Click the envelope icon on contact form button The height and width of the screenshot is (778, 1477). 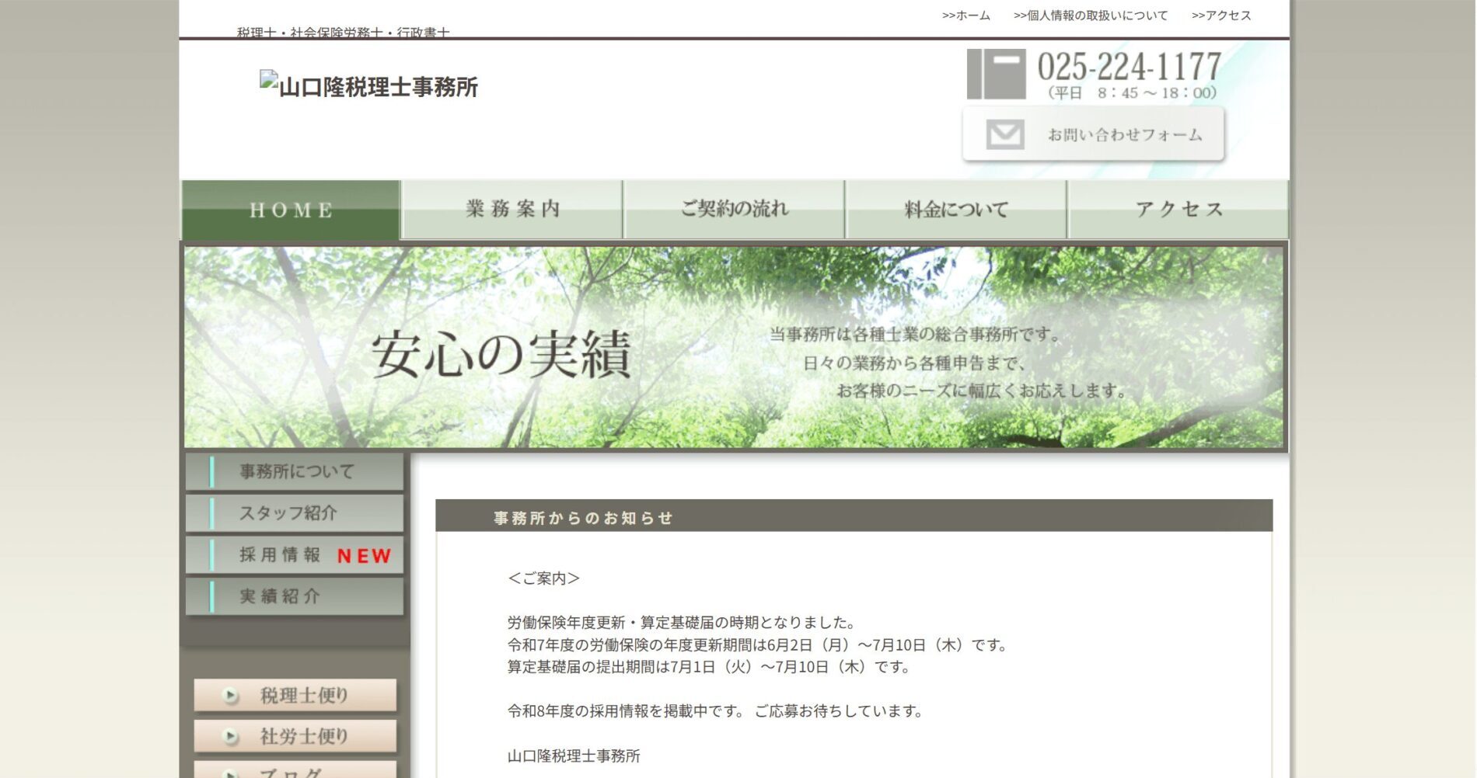coord(1005,134)
